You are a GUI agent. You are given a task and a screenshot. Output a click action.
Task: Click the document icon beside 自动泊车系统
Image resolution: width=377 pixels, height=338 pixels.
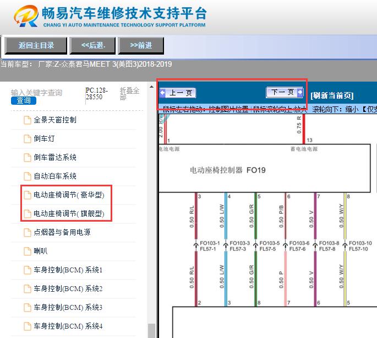[x=28, y=176]
